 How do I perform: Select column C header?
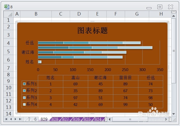point(61,14)
